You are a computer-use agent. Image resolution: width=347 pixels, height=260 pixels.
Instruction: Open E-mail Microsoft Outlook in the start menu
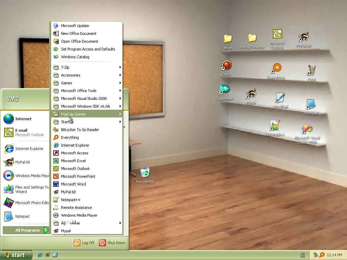click(25, 132)
